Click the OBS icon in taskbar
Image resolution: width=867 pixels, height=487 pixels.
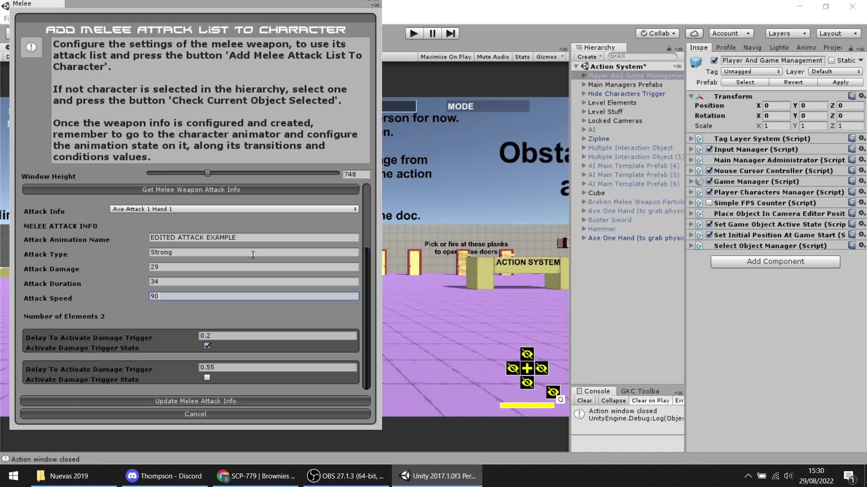click(x=313, y=476)
